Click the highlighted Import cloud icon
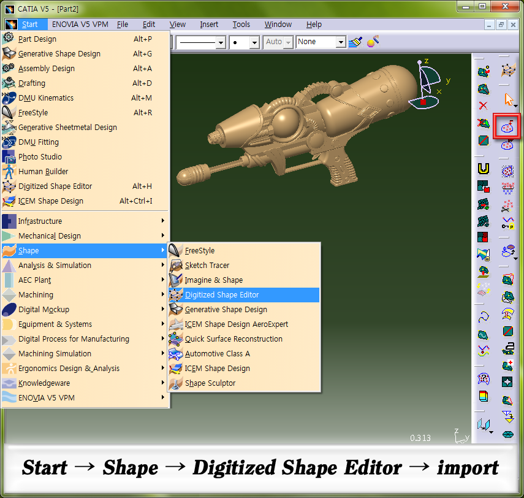Viewport: 524px width, 498px height. tap(507, 127)
